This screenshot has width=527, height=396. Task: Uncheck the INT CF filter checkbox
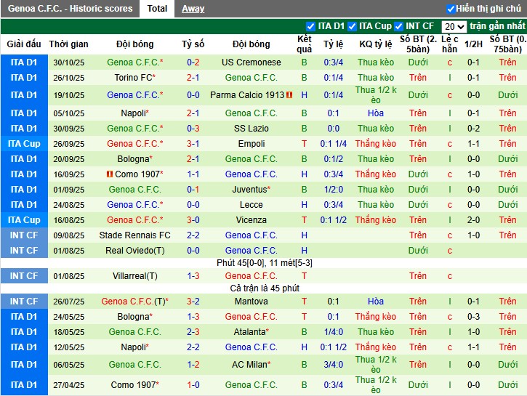click(398, 27)
